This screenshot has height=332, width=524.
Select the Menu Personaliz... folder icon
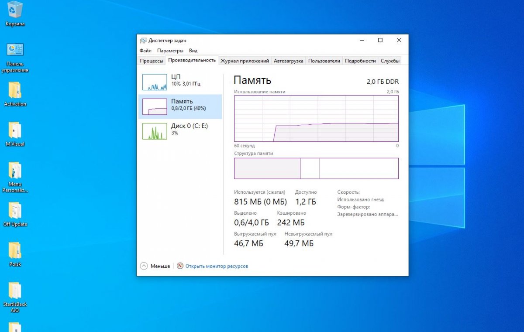(15, 177)
